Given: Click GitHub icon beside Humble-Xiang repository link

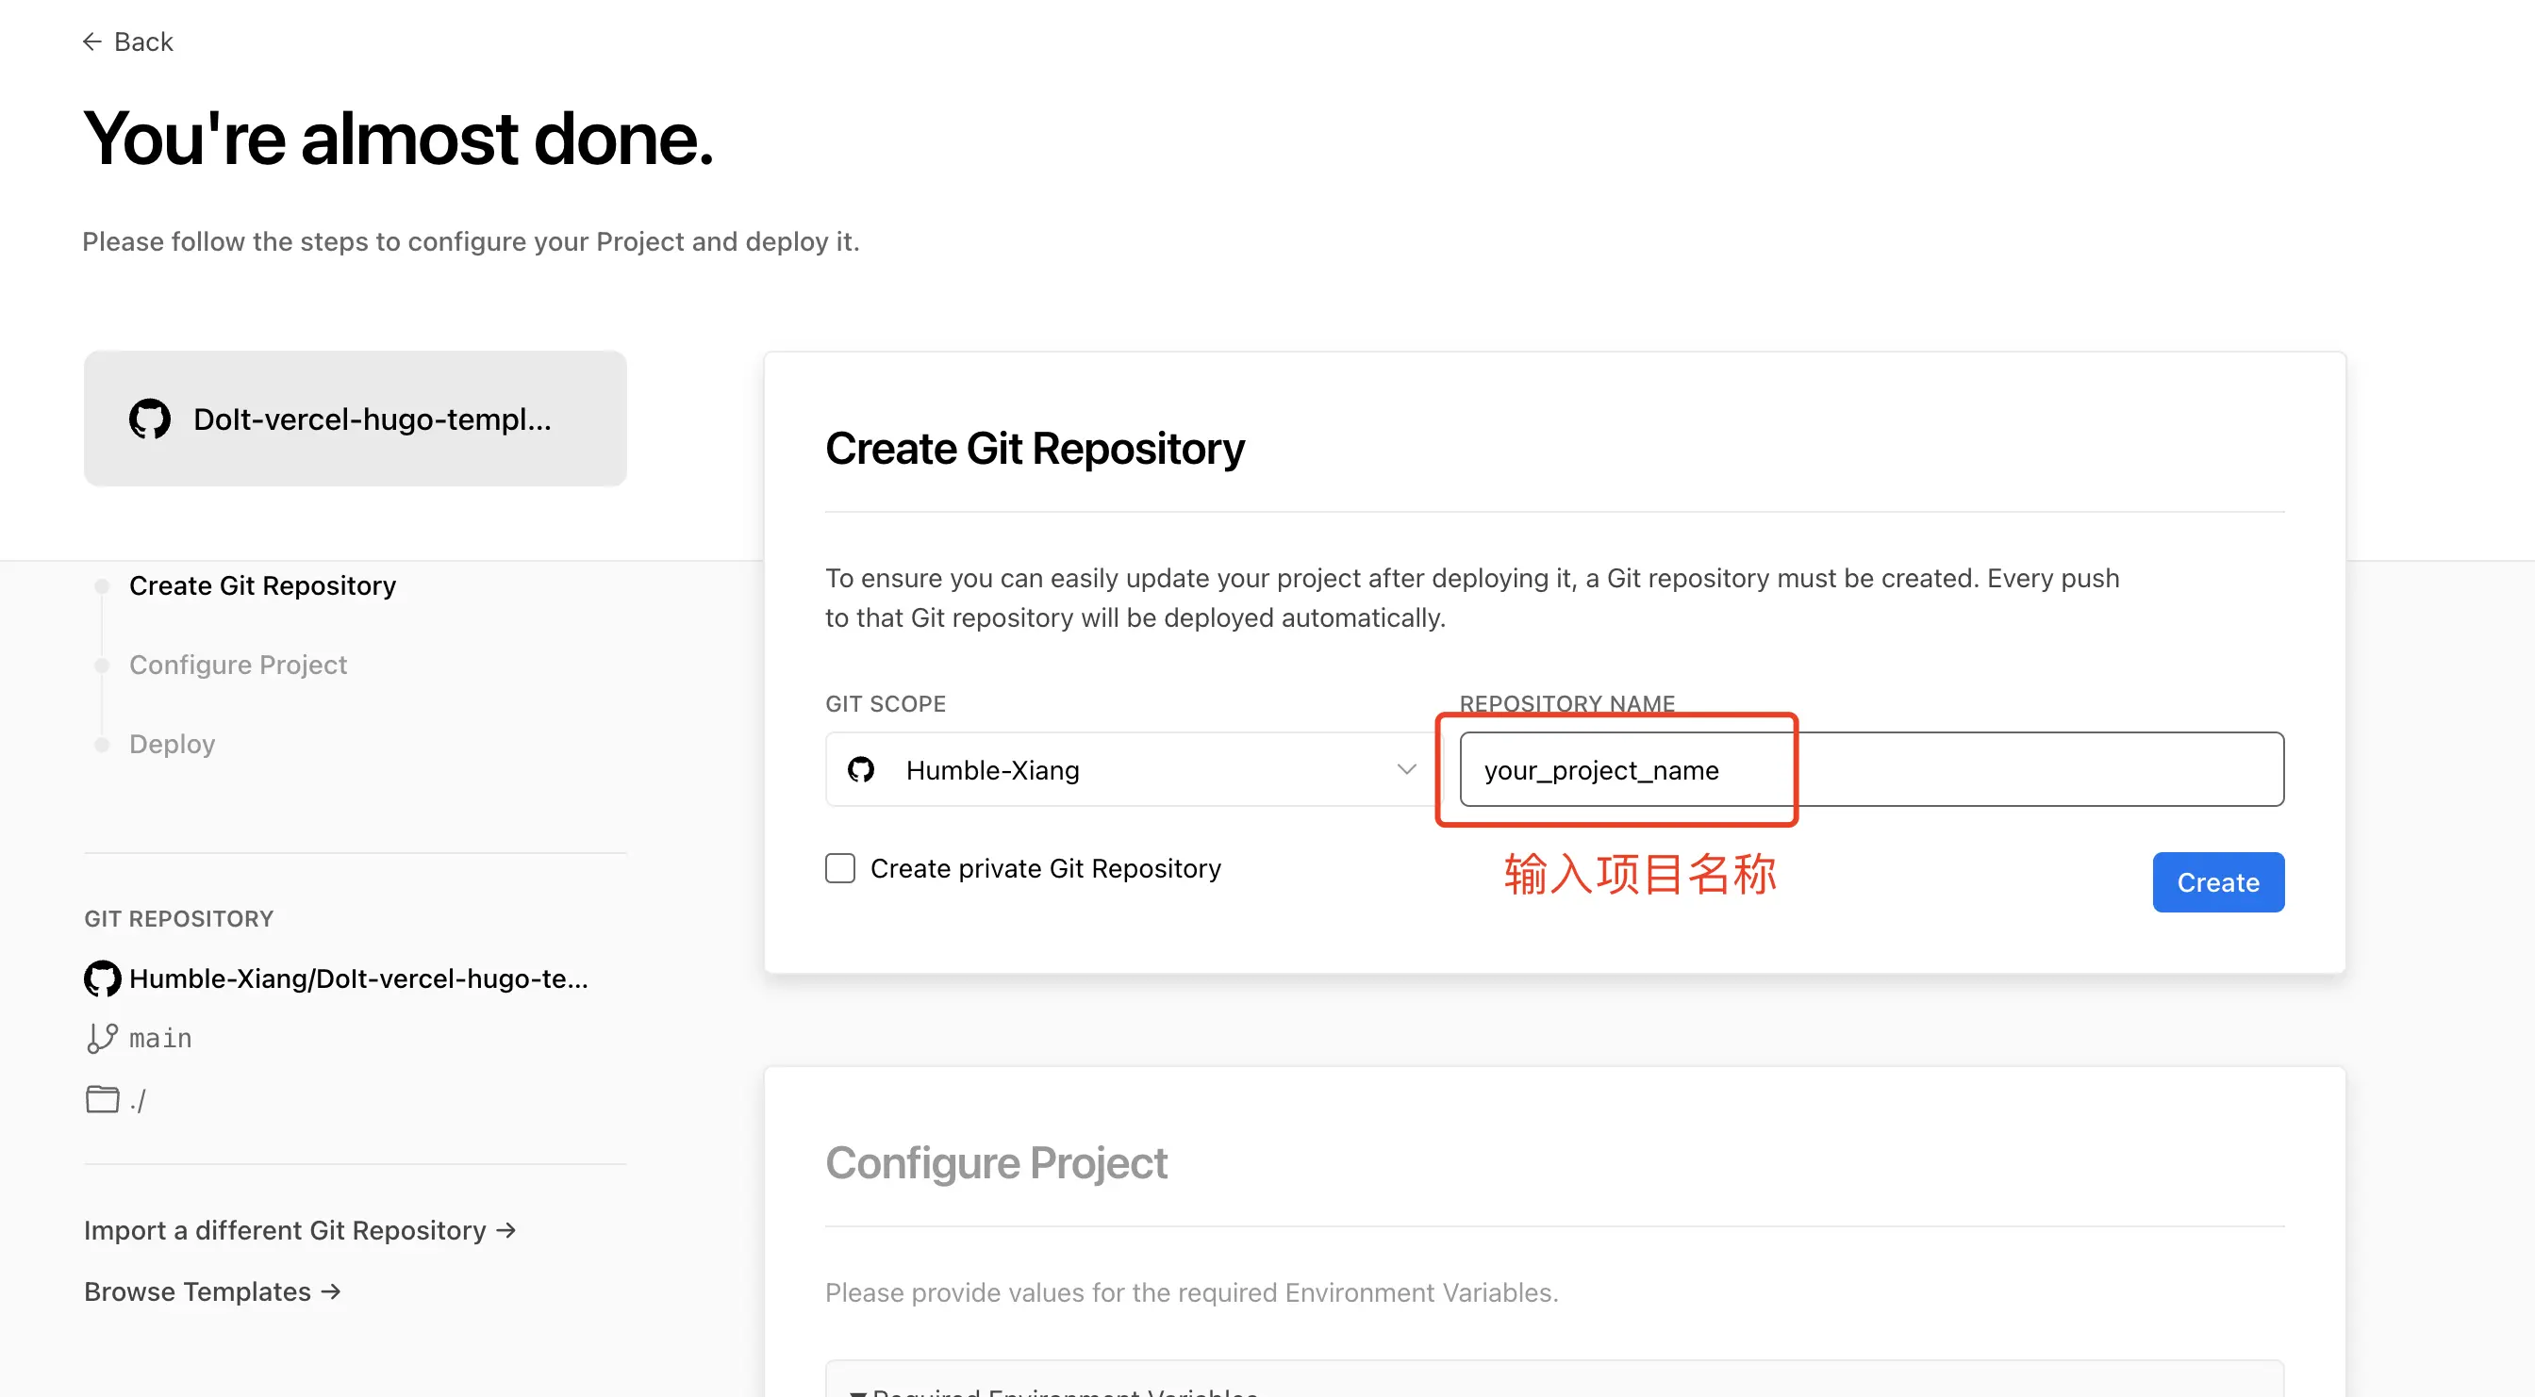Looking at the screenshot, I should pyautogui.click(x=103, y=978).
